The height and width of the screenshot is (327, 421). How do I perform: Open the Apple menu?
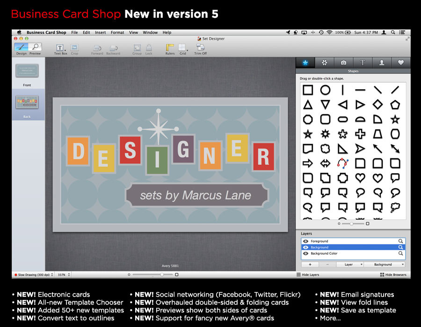coord(19,32)
